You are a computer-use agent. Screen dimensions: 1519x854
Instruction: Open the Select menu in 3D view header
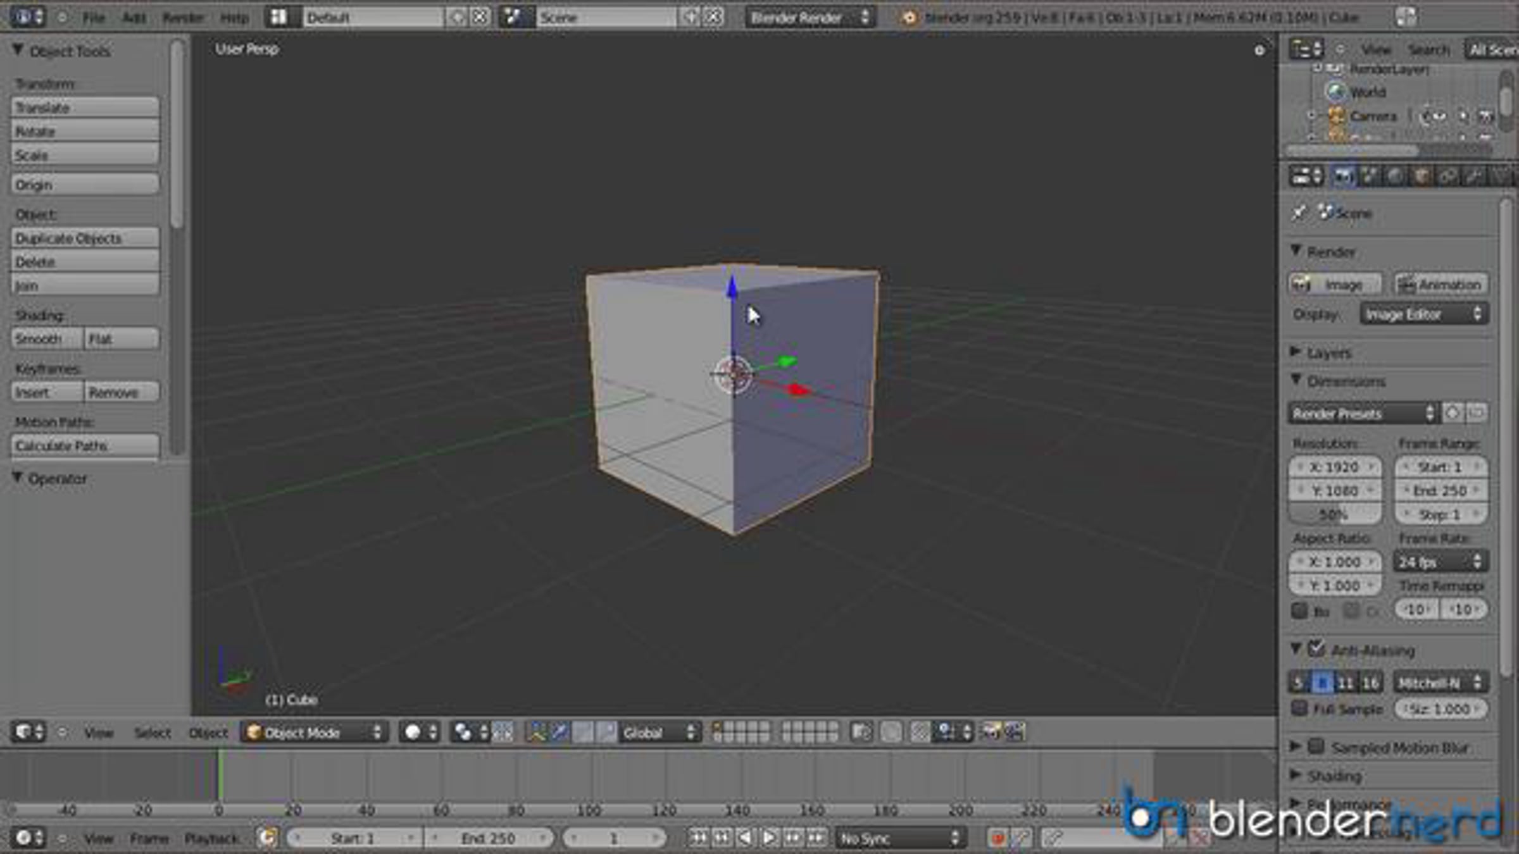pyautogui.click(x=153, y=733)
